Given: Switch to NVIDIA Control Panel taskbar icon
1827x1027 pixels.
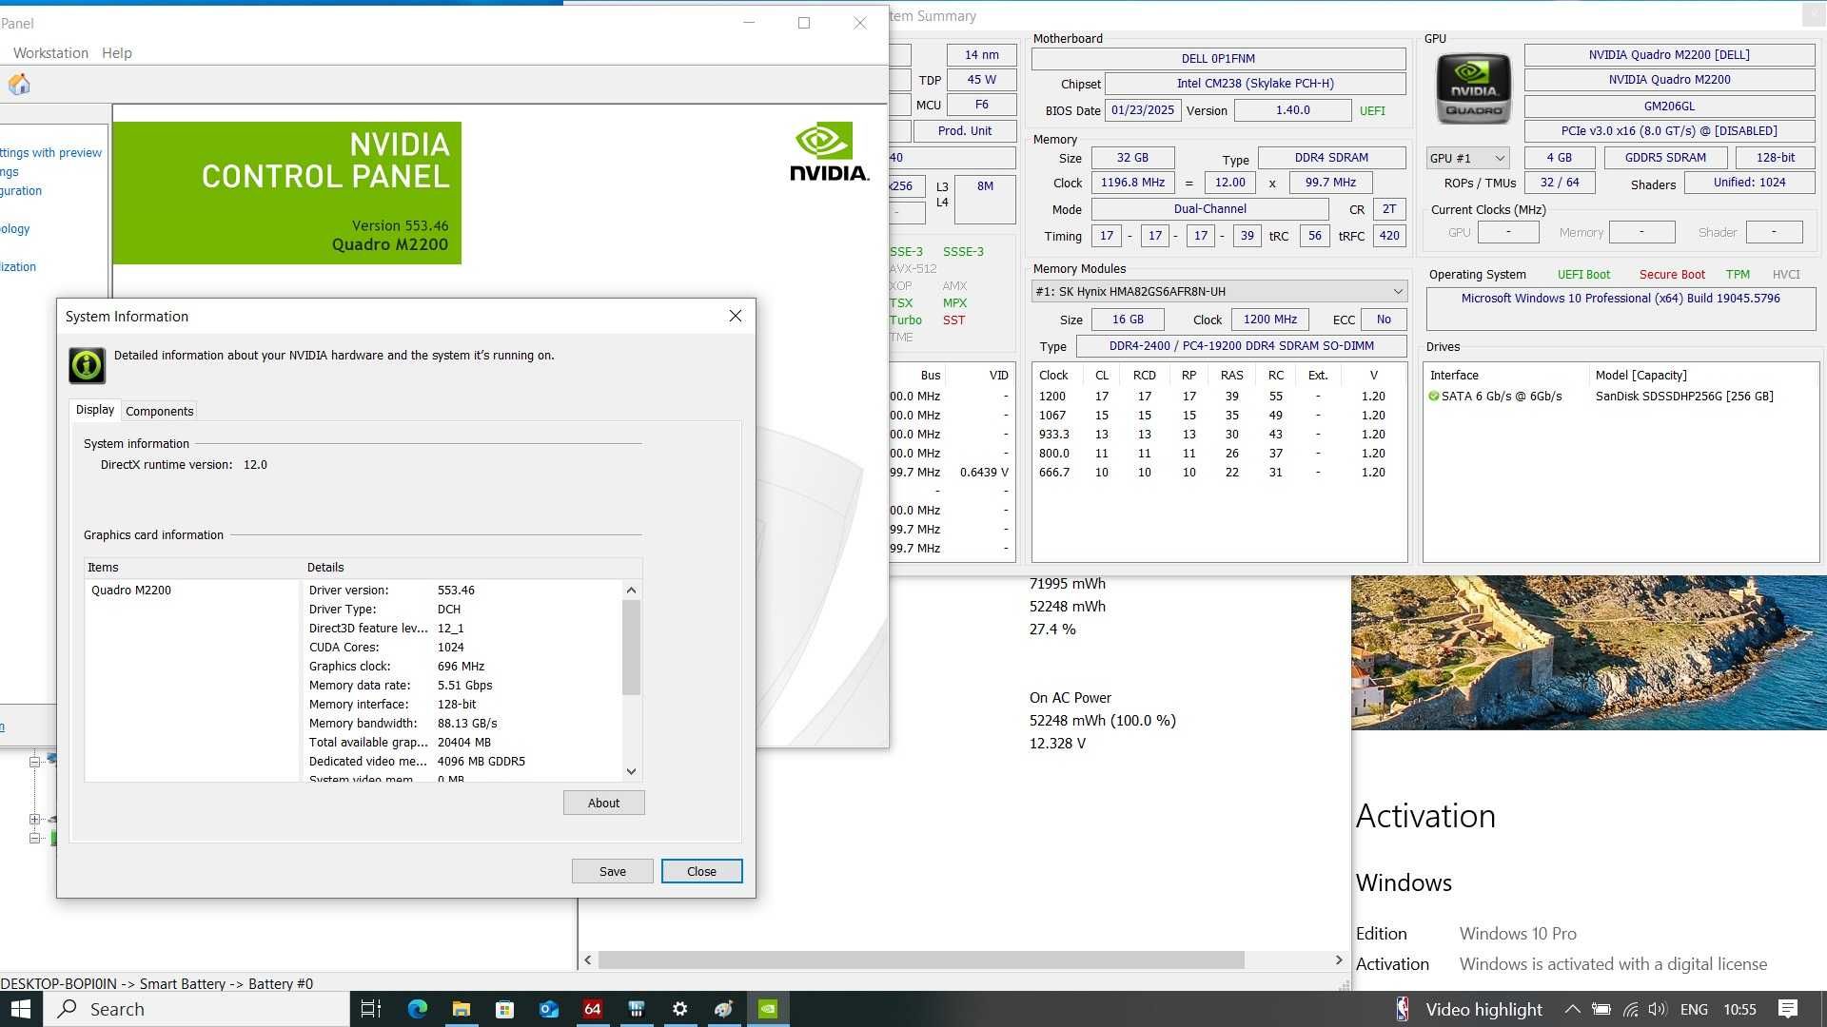Looking at the screenshot, I should click(767, 1009).
